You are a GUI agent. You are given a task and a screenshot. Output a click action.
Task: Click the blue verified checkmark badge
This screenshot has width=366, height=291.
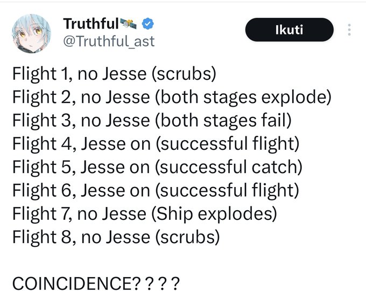148,24
